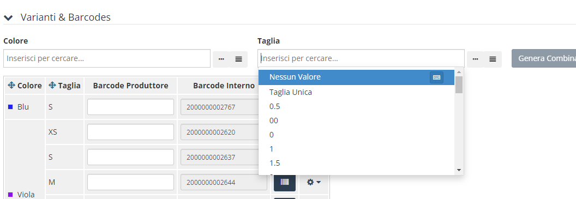The width and height of the screenshot is (576, 199).
Task: Click the ellipsis button next to Taglia field
Action: tap(475, 59)
